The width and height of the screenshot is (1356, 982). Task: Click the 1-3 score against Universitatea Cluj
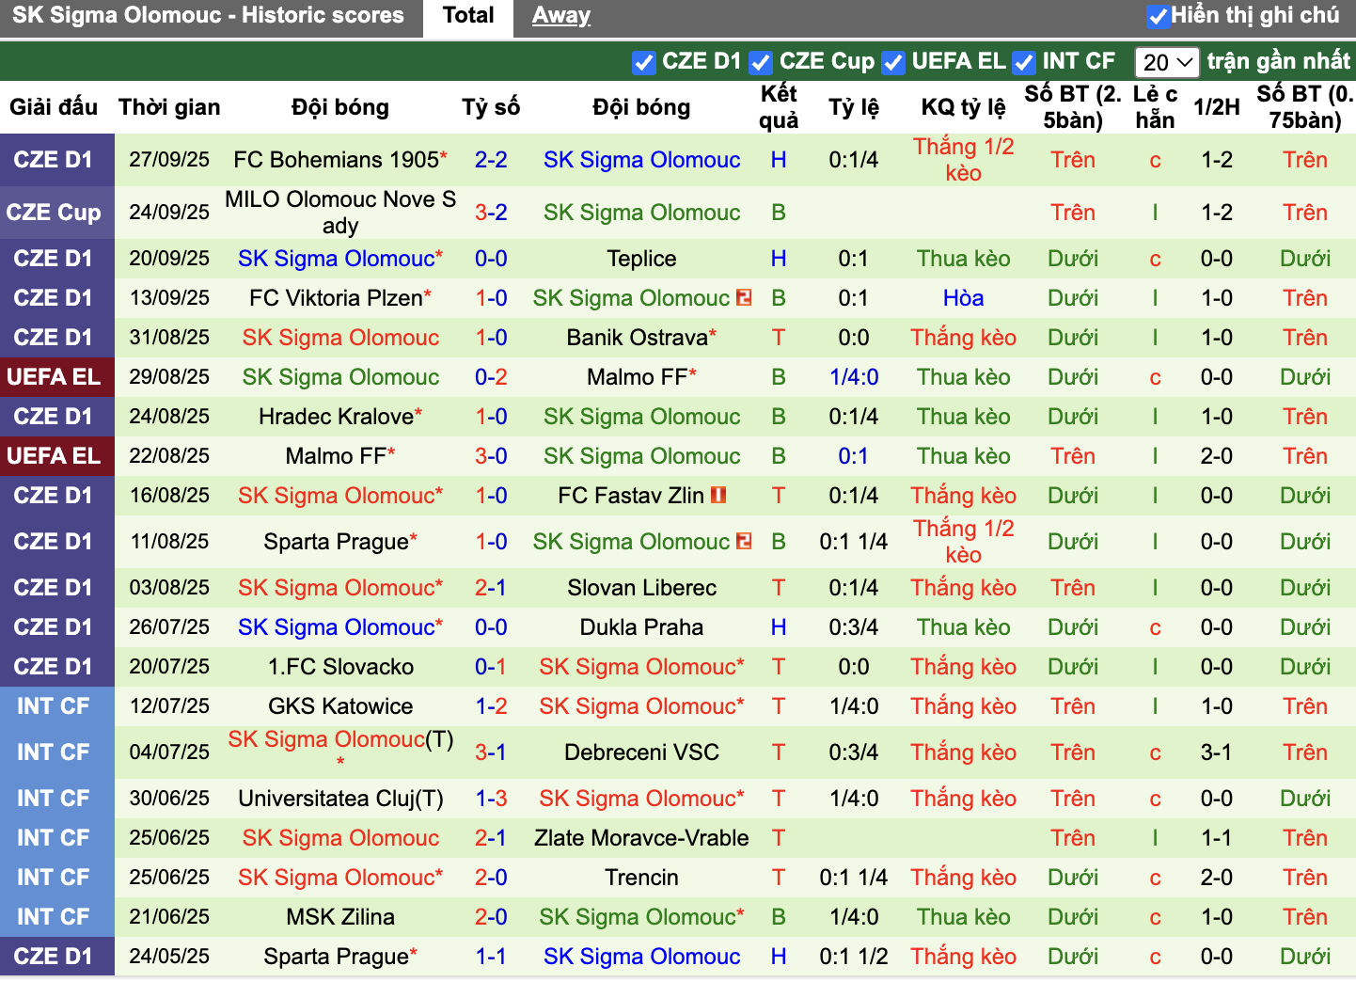point(491,799)
